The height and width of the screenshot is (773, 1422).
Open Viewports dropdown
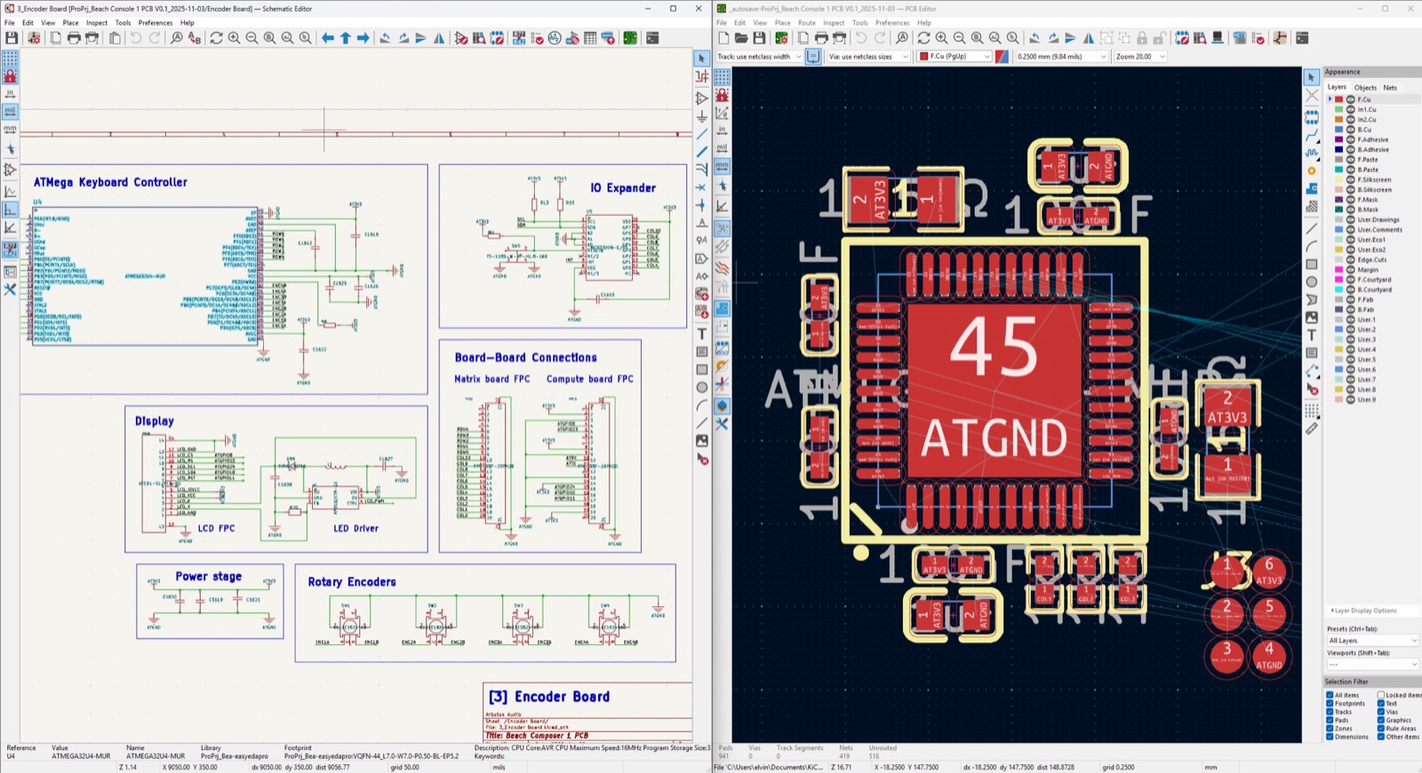tap(1372, 664)
